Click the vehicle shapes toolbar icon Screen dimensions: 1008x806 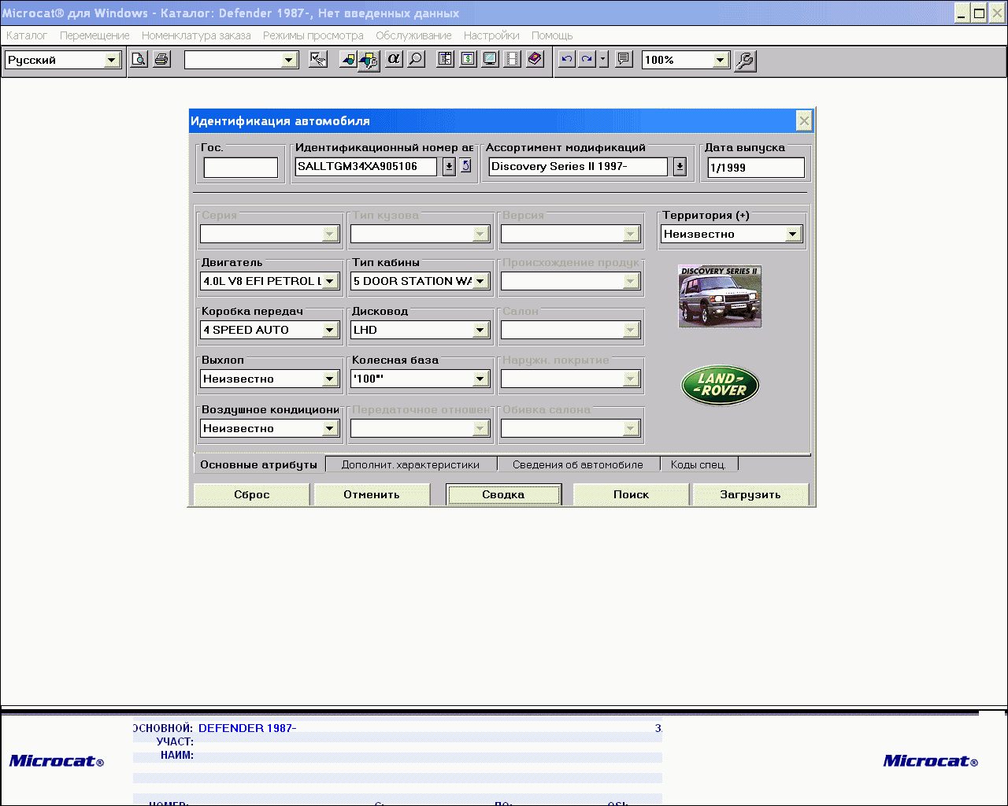347,60
